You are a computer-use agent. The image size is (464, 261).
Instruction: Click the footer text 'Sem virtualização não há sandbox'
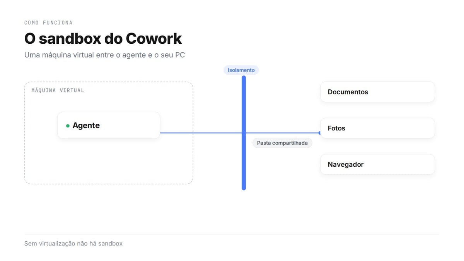point(73,244)
